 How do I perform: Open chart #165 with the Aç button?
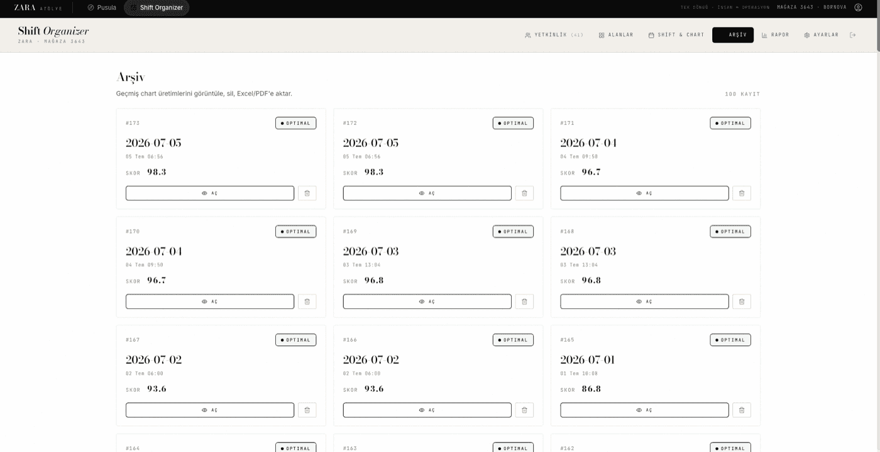point(645,410)
